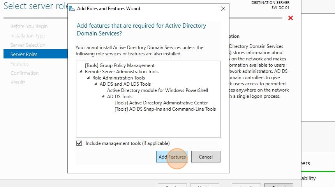Collapse Remote Server Administration Tools node

click(81, 72)
